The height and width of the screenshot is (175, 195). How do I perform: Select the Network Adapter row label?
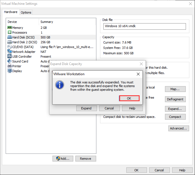(x=24, y=52)
